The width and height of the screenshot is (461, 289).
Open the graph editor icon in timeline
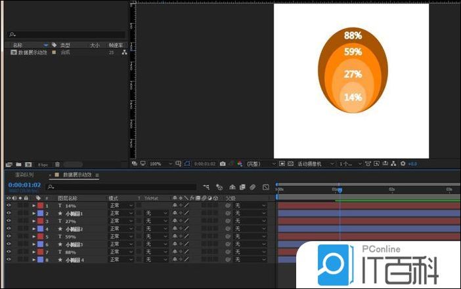pos(265,187)
